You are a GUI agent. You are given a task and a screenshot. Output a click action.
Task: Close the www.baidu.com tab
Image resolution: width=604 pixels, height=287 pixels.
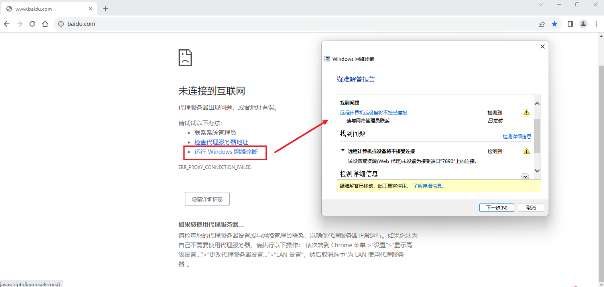91,9
